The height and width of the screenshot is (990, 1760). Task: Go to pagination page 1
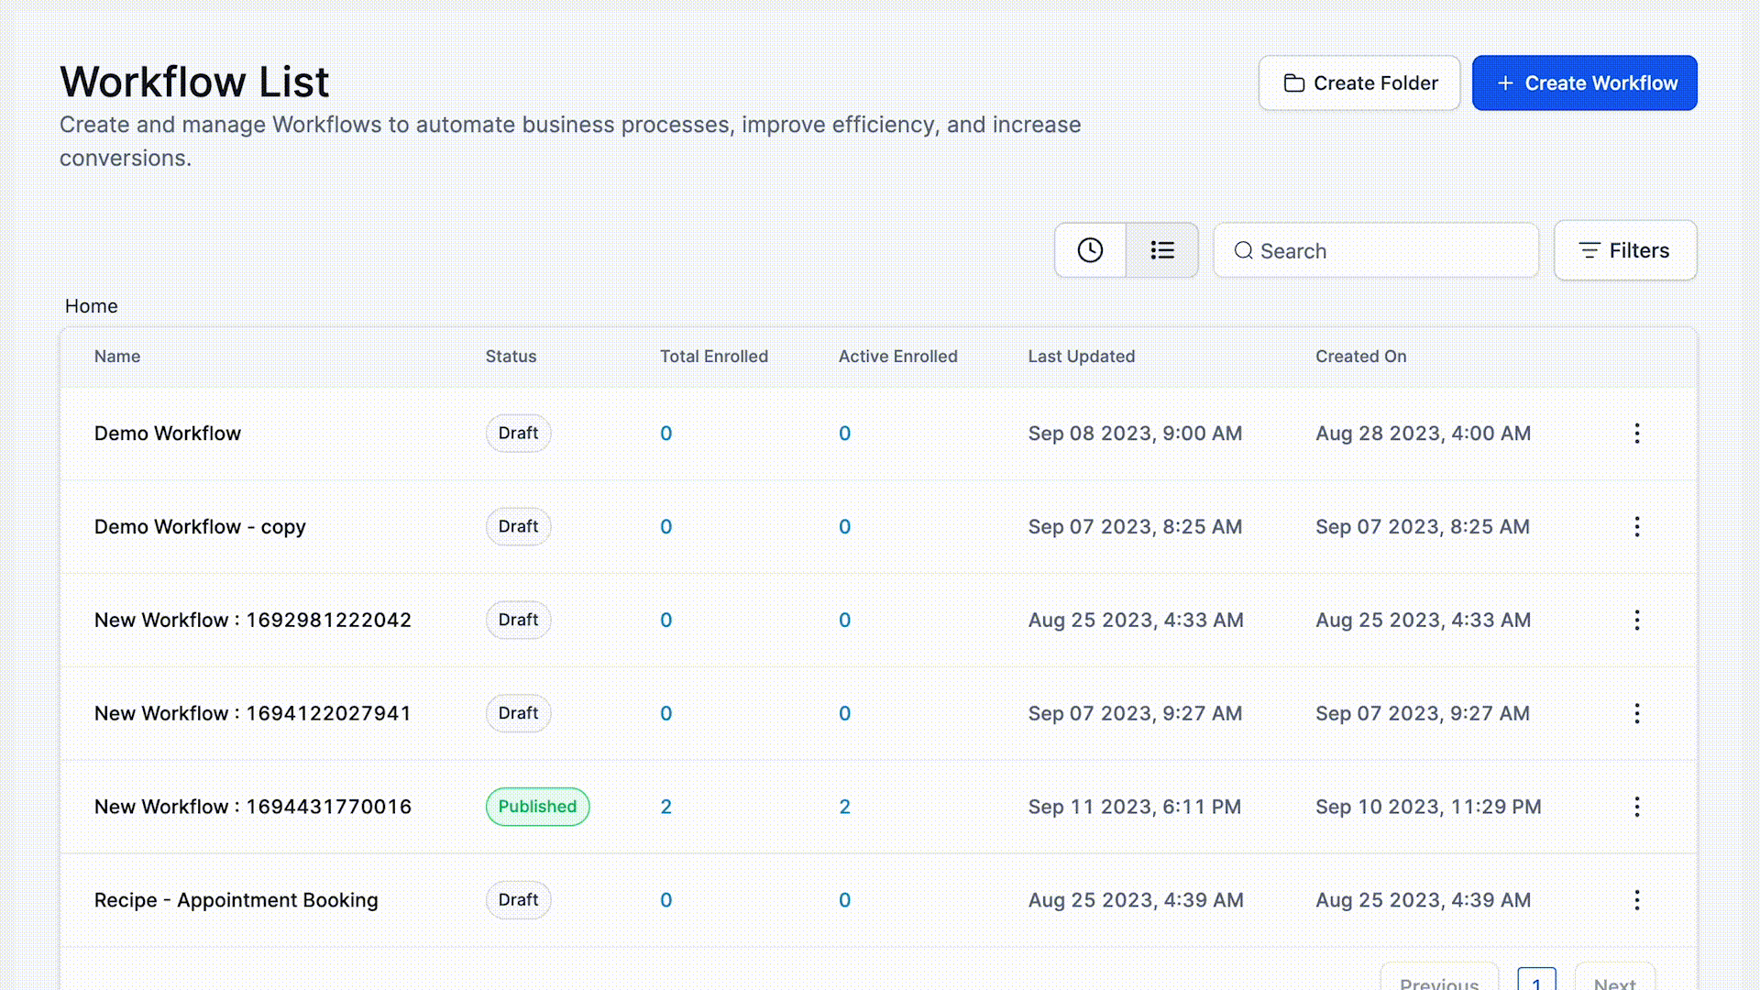[1536, 981]
